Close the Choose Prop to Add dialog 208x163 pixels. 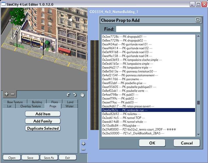198,20
